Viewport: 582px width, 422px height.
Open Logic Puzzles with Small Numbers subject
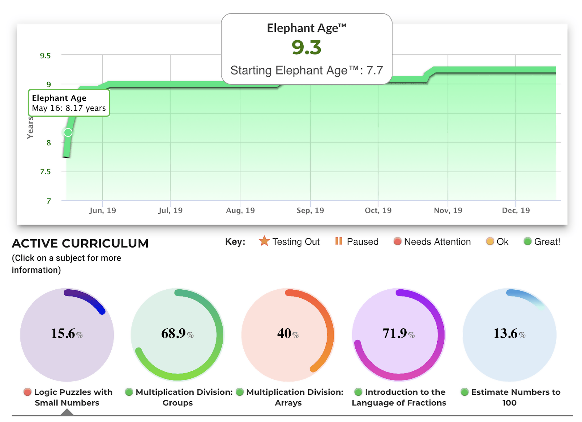click(x=73, y=397)
